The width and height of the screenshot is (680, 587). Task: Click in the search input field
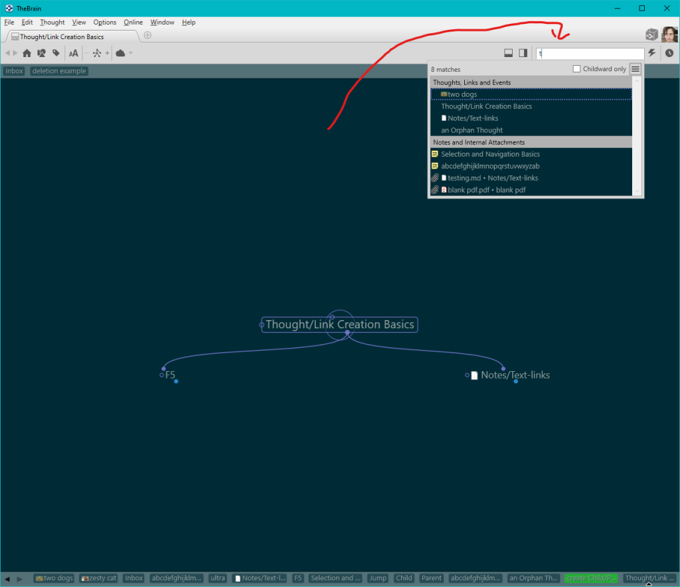tap(590, 54)
